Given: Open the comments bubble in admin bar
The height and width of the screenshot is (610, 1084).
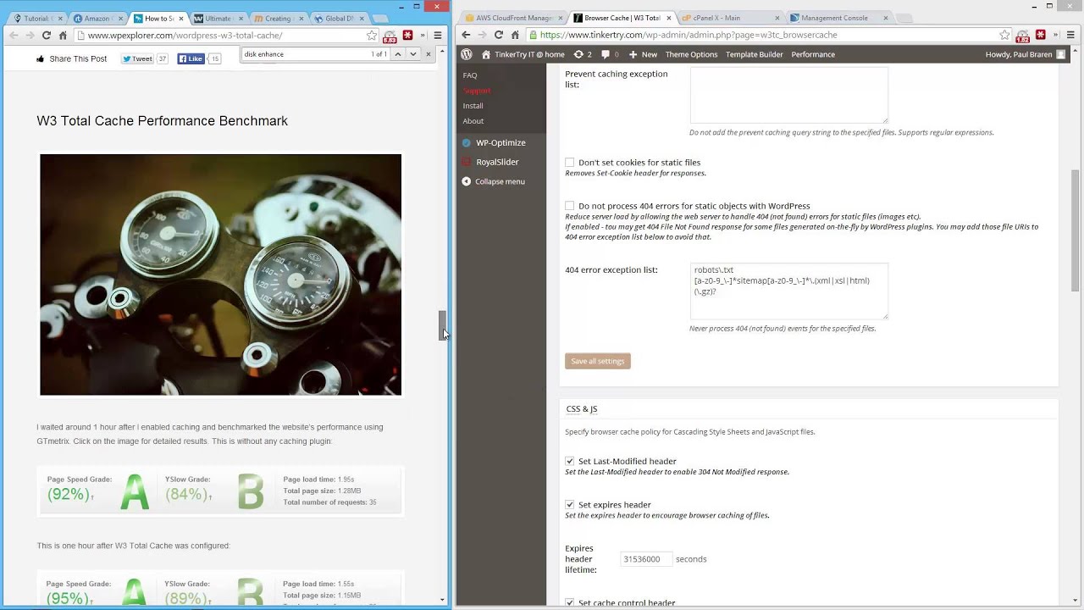Looking at the screenshot, I should pyautogui.click(x=610, y=54).
